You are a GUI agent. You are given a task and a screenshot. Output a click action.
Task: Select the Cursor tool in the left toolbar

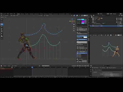pyautogui.click(x=2, y=22)
